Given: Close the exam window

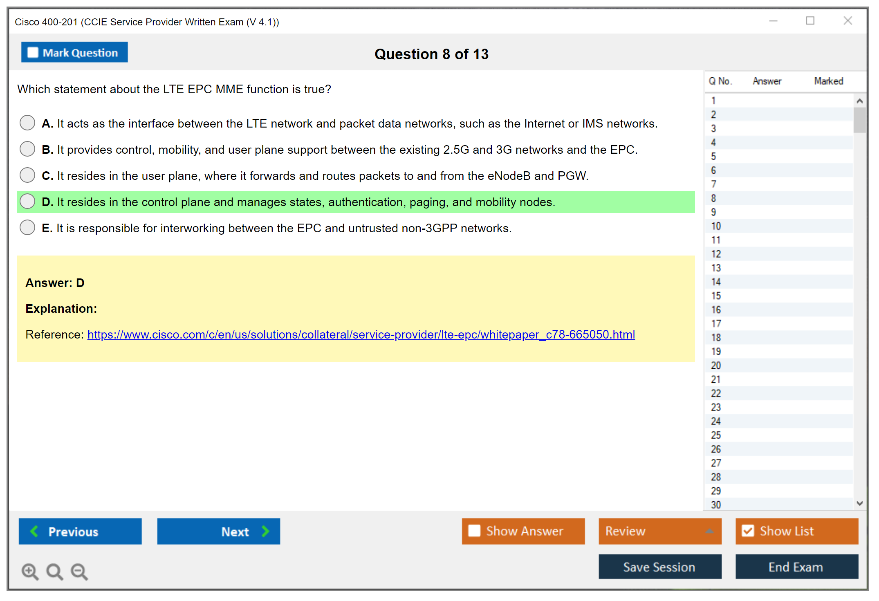Looking at the screenshot, I should pos(848,21).
